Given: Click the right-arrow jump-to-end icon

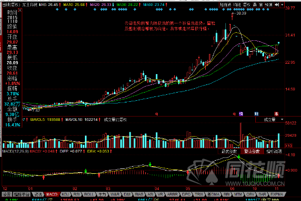Looking at the screenshot, I should (x=277, y=5).
